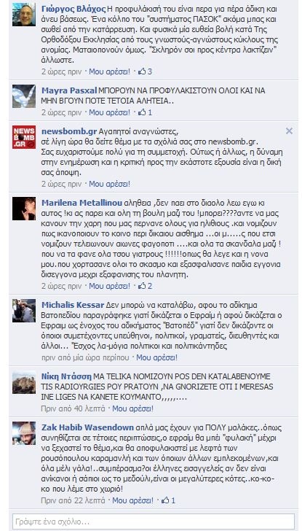The image size is (302, 531).
Task: Click thumbs-up count on Zak Habib Wasendown comment
Action: [168, 500]
